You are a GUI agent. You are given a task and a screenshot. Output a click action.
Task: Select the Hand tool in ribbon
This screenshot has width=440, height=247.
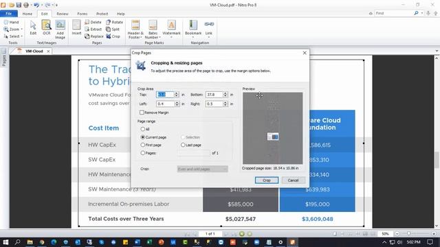point(11,22)
